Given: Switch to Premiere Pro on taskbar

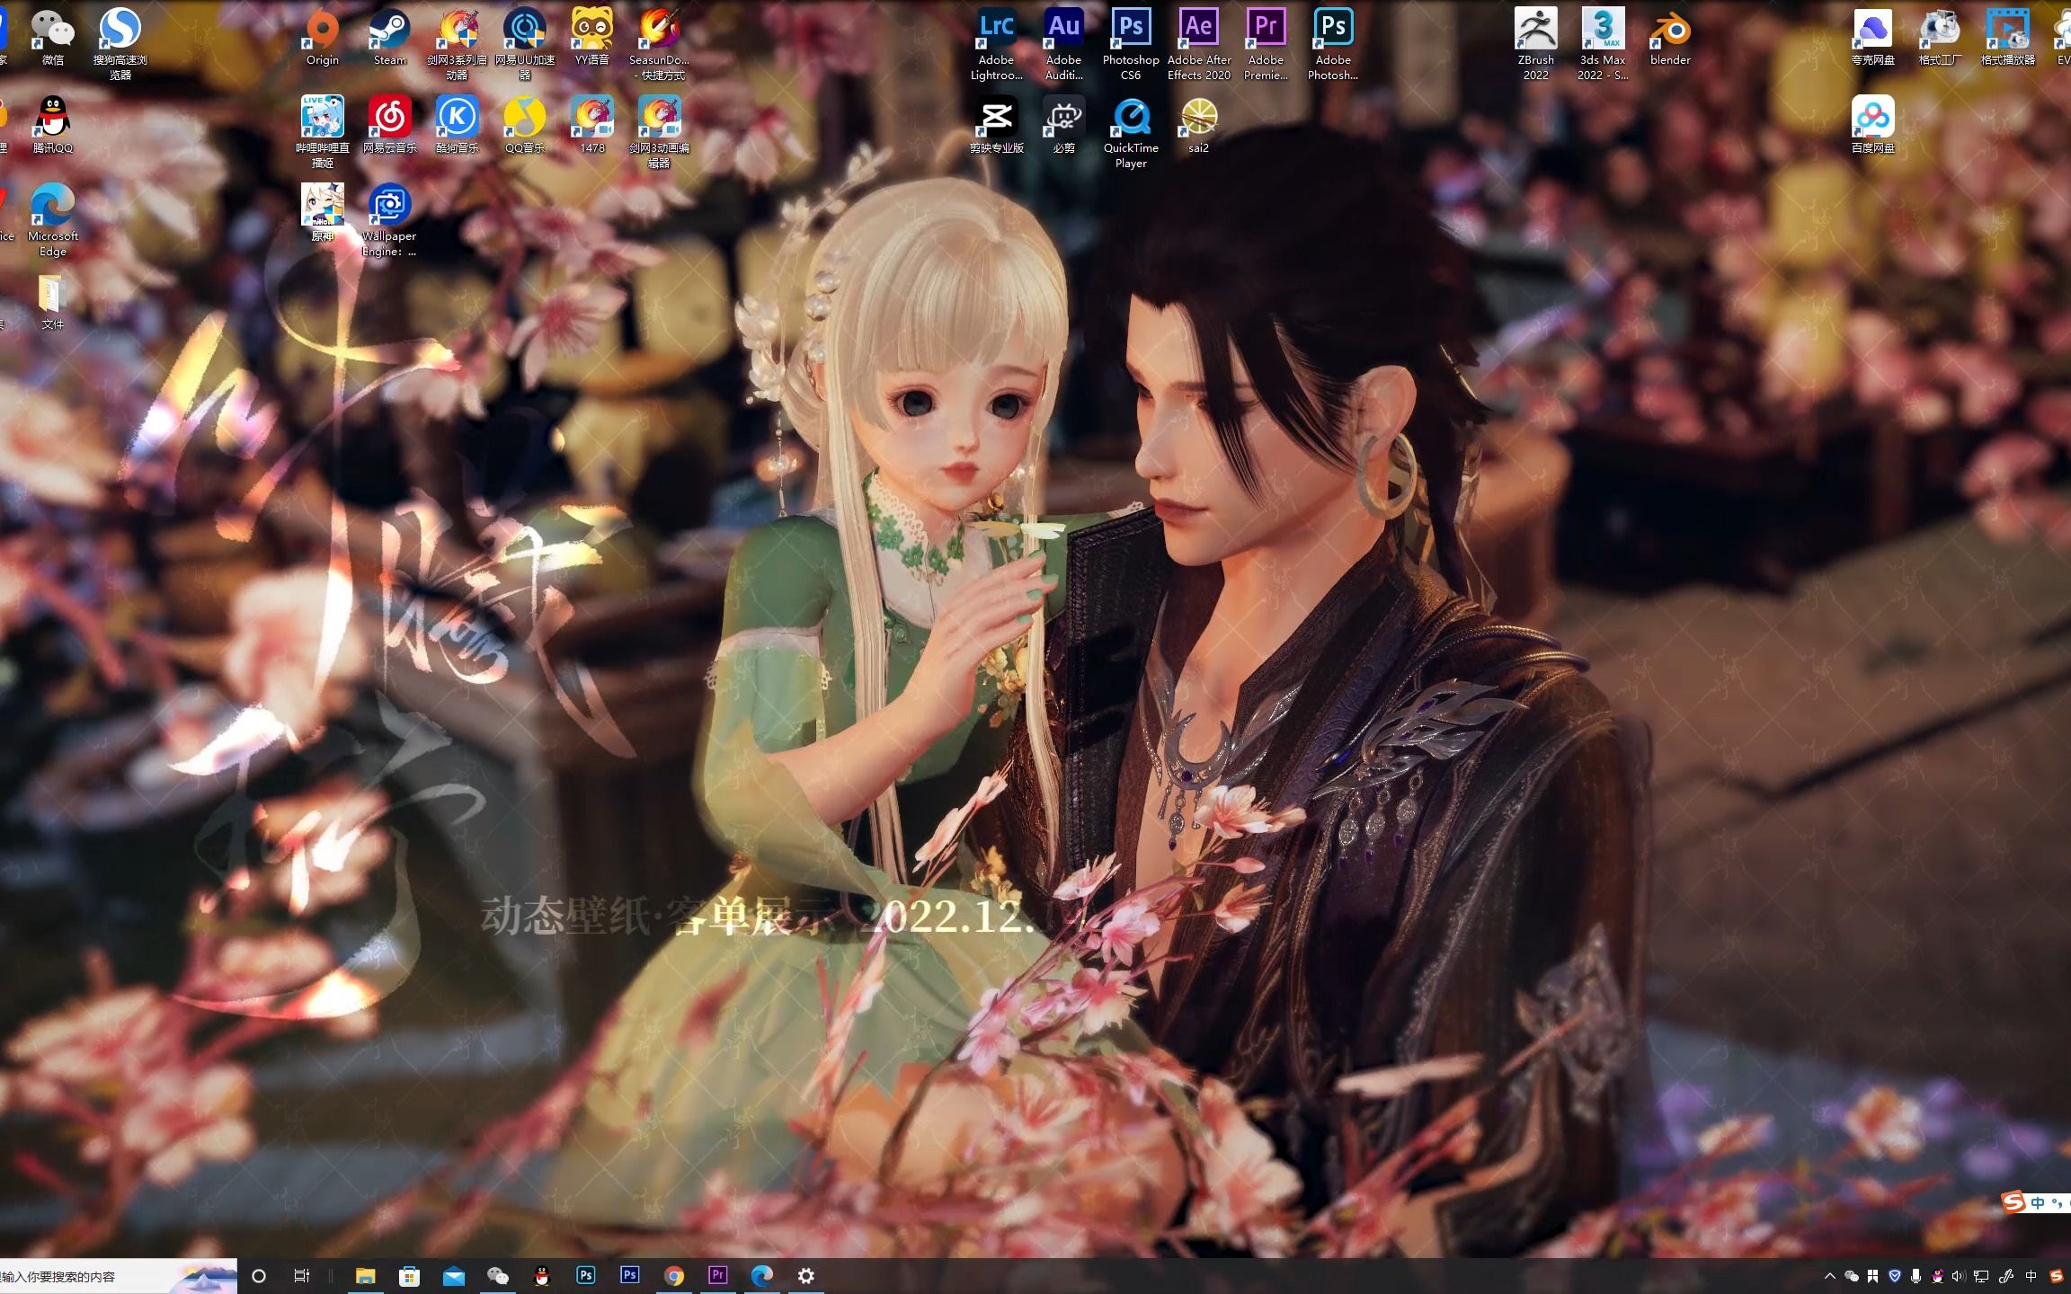Looking at the screenshot, I should coord(717,1276).
